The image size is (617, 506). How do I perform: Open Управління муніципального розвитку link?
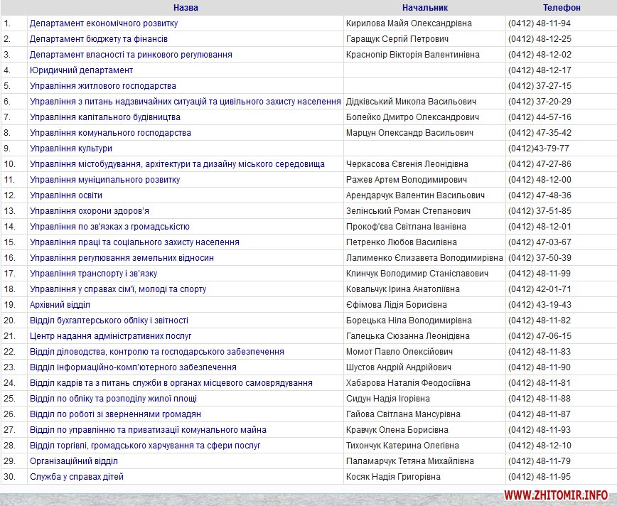[x=104, y=180]
